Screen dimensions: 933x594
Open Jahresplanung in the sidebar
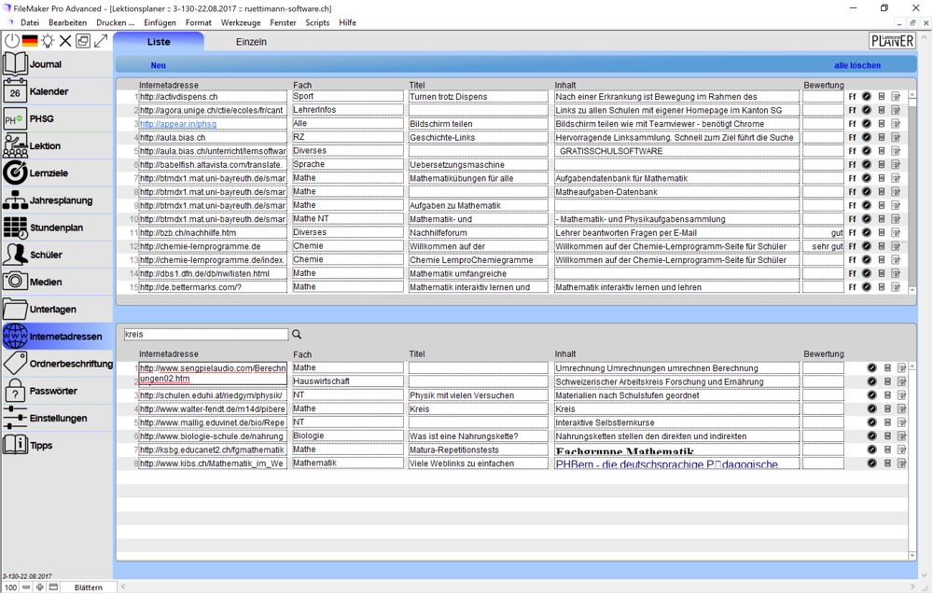pyautogui.click(x=57, y=200)
